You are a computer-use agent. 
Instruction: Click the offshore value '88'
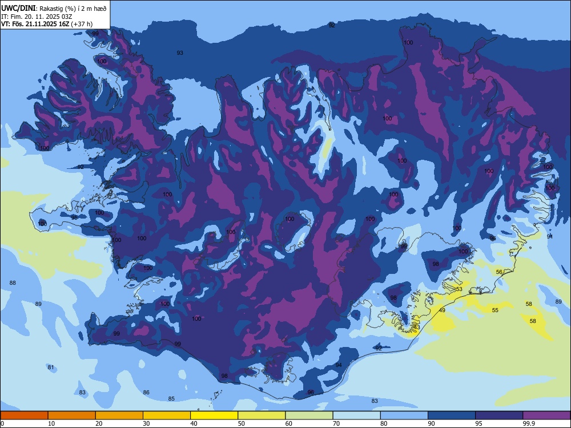13,283
